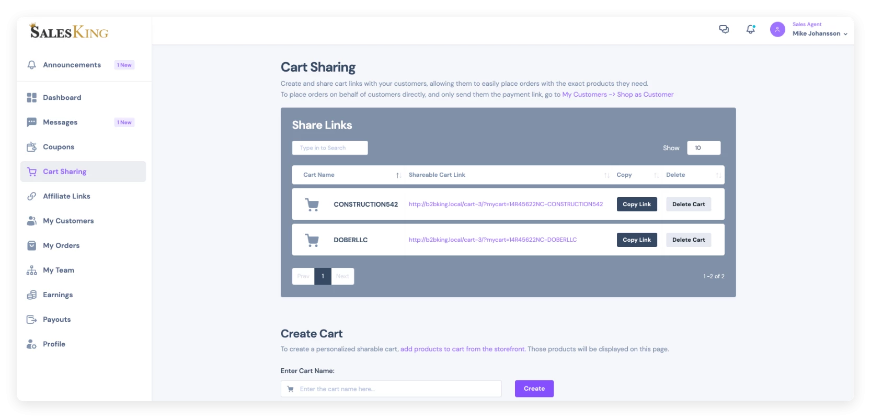
Task: Open the Earnings coins icon
Action: [x=31, y=295]
